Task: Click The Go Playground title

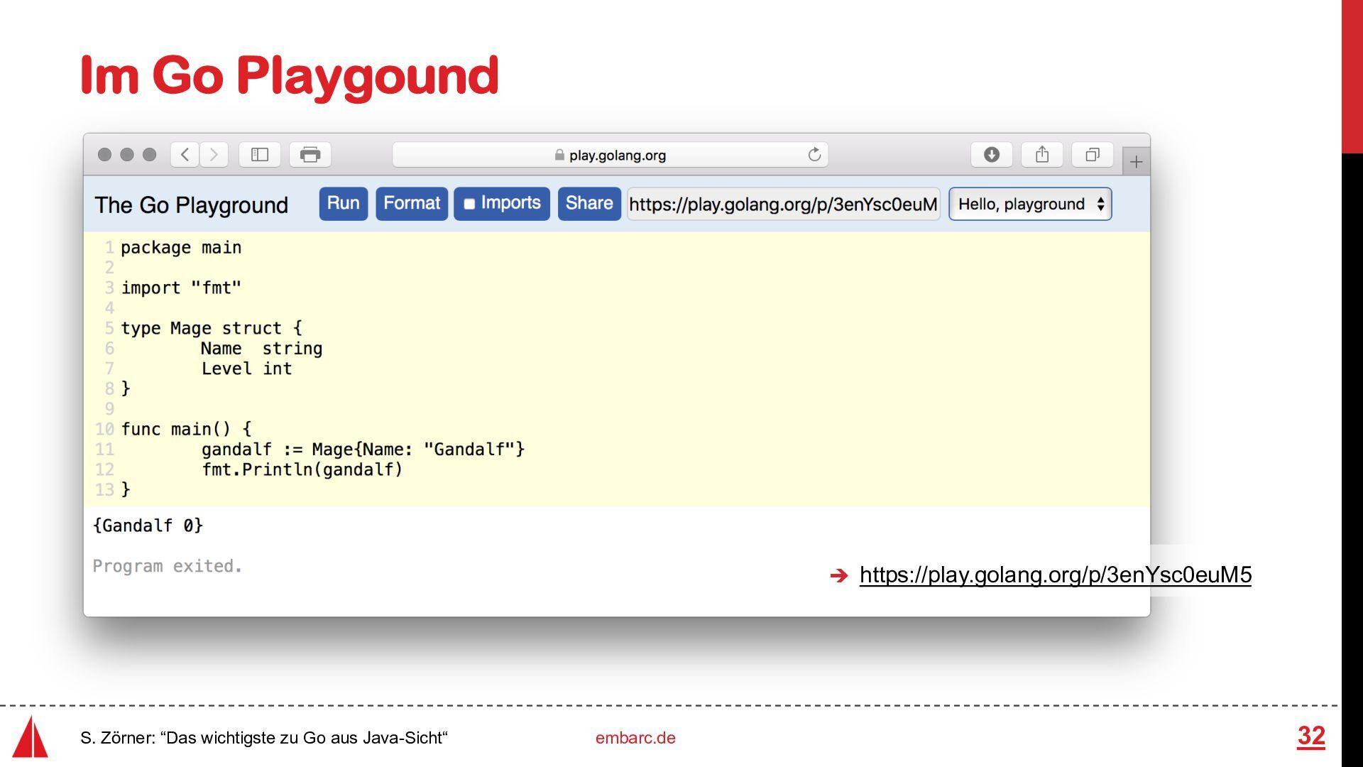Action: point(192,205)
